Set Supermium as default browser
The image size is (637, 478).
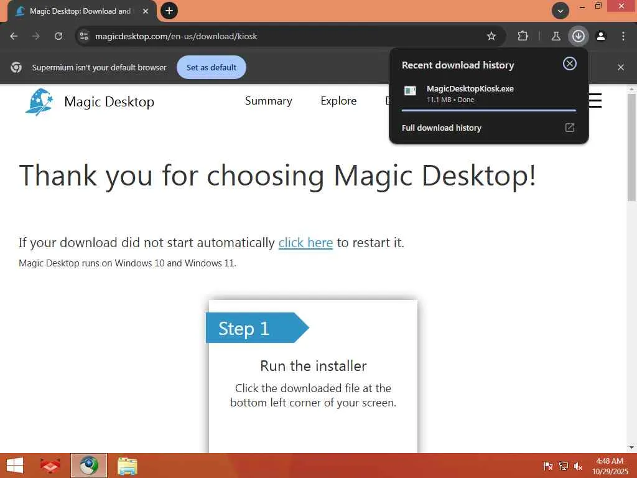coord(212,67)
